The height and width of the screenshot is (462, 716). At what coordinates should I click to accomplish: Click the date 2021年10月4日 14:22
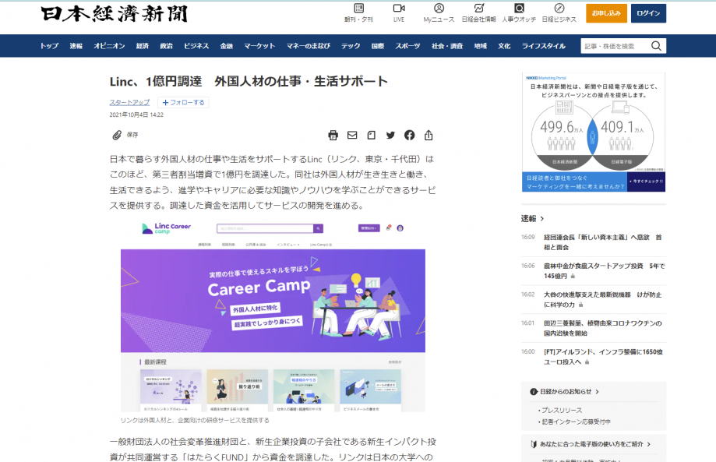(136, 115)
